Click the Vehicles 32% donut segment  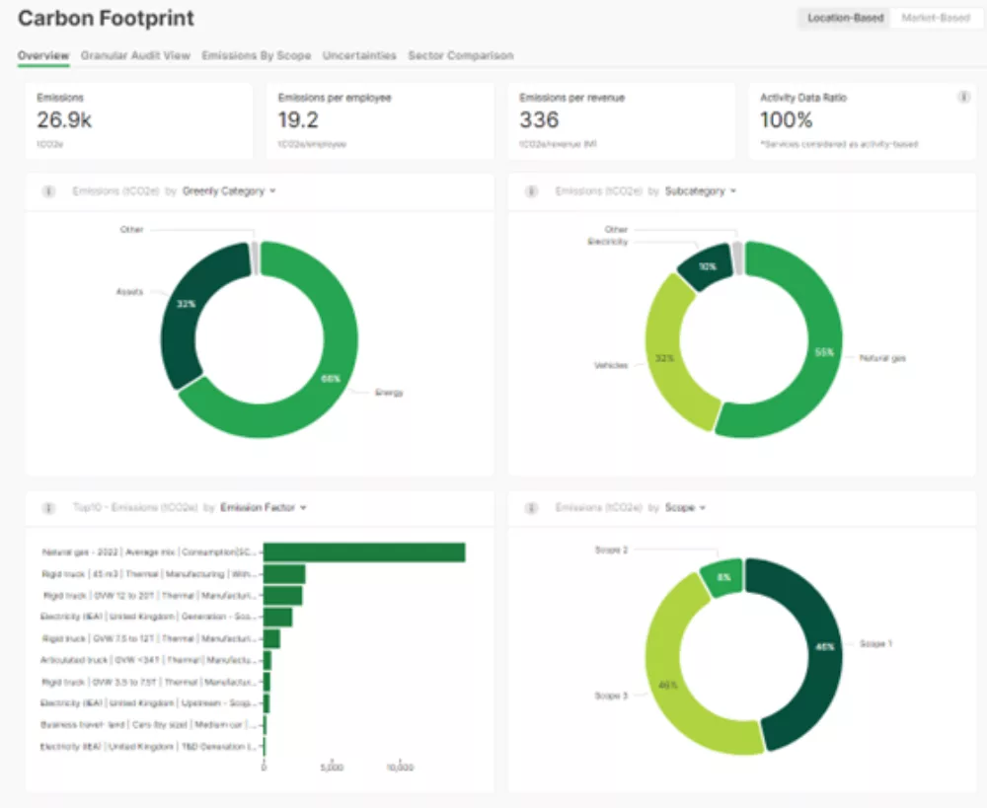(x=669, y=355)
